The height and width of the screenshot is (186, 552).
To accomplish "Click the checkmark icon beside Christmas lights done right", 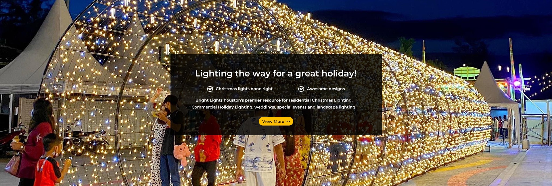I will [210, 89].
